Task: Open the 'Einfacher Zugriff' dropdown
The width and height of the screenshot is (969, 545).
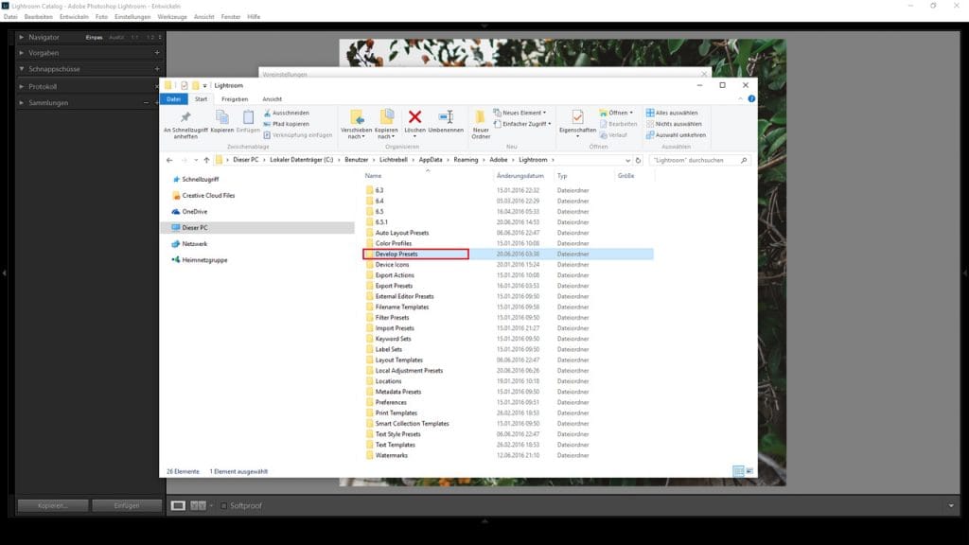Action: (x=522, y=124)
